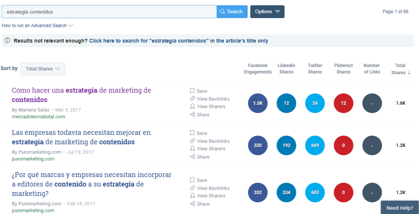View Sharers for Mariana Salas article
Screen dimensions: 419x214
(x=208, y=106)
